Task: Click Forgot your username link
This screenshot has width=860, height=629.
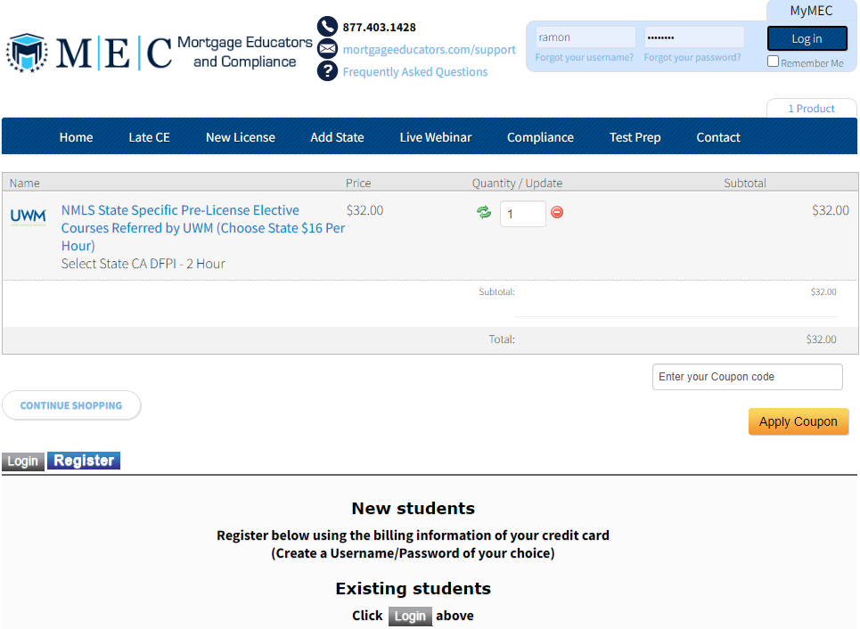Action: point(584,57)
